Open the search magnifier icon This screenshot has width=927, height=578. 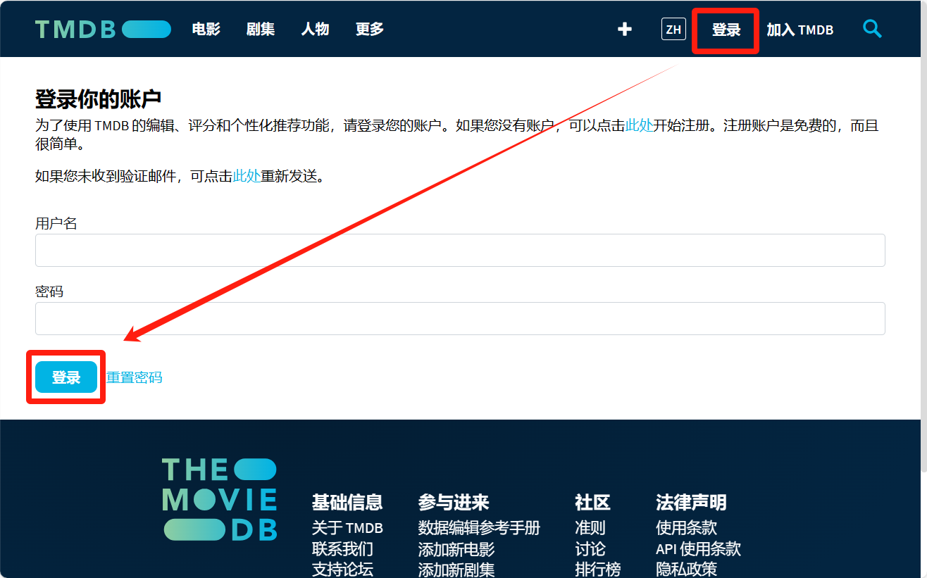[872, 29]
